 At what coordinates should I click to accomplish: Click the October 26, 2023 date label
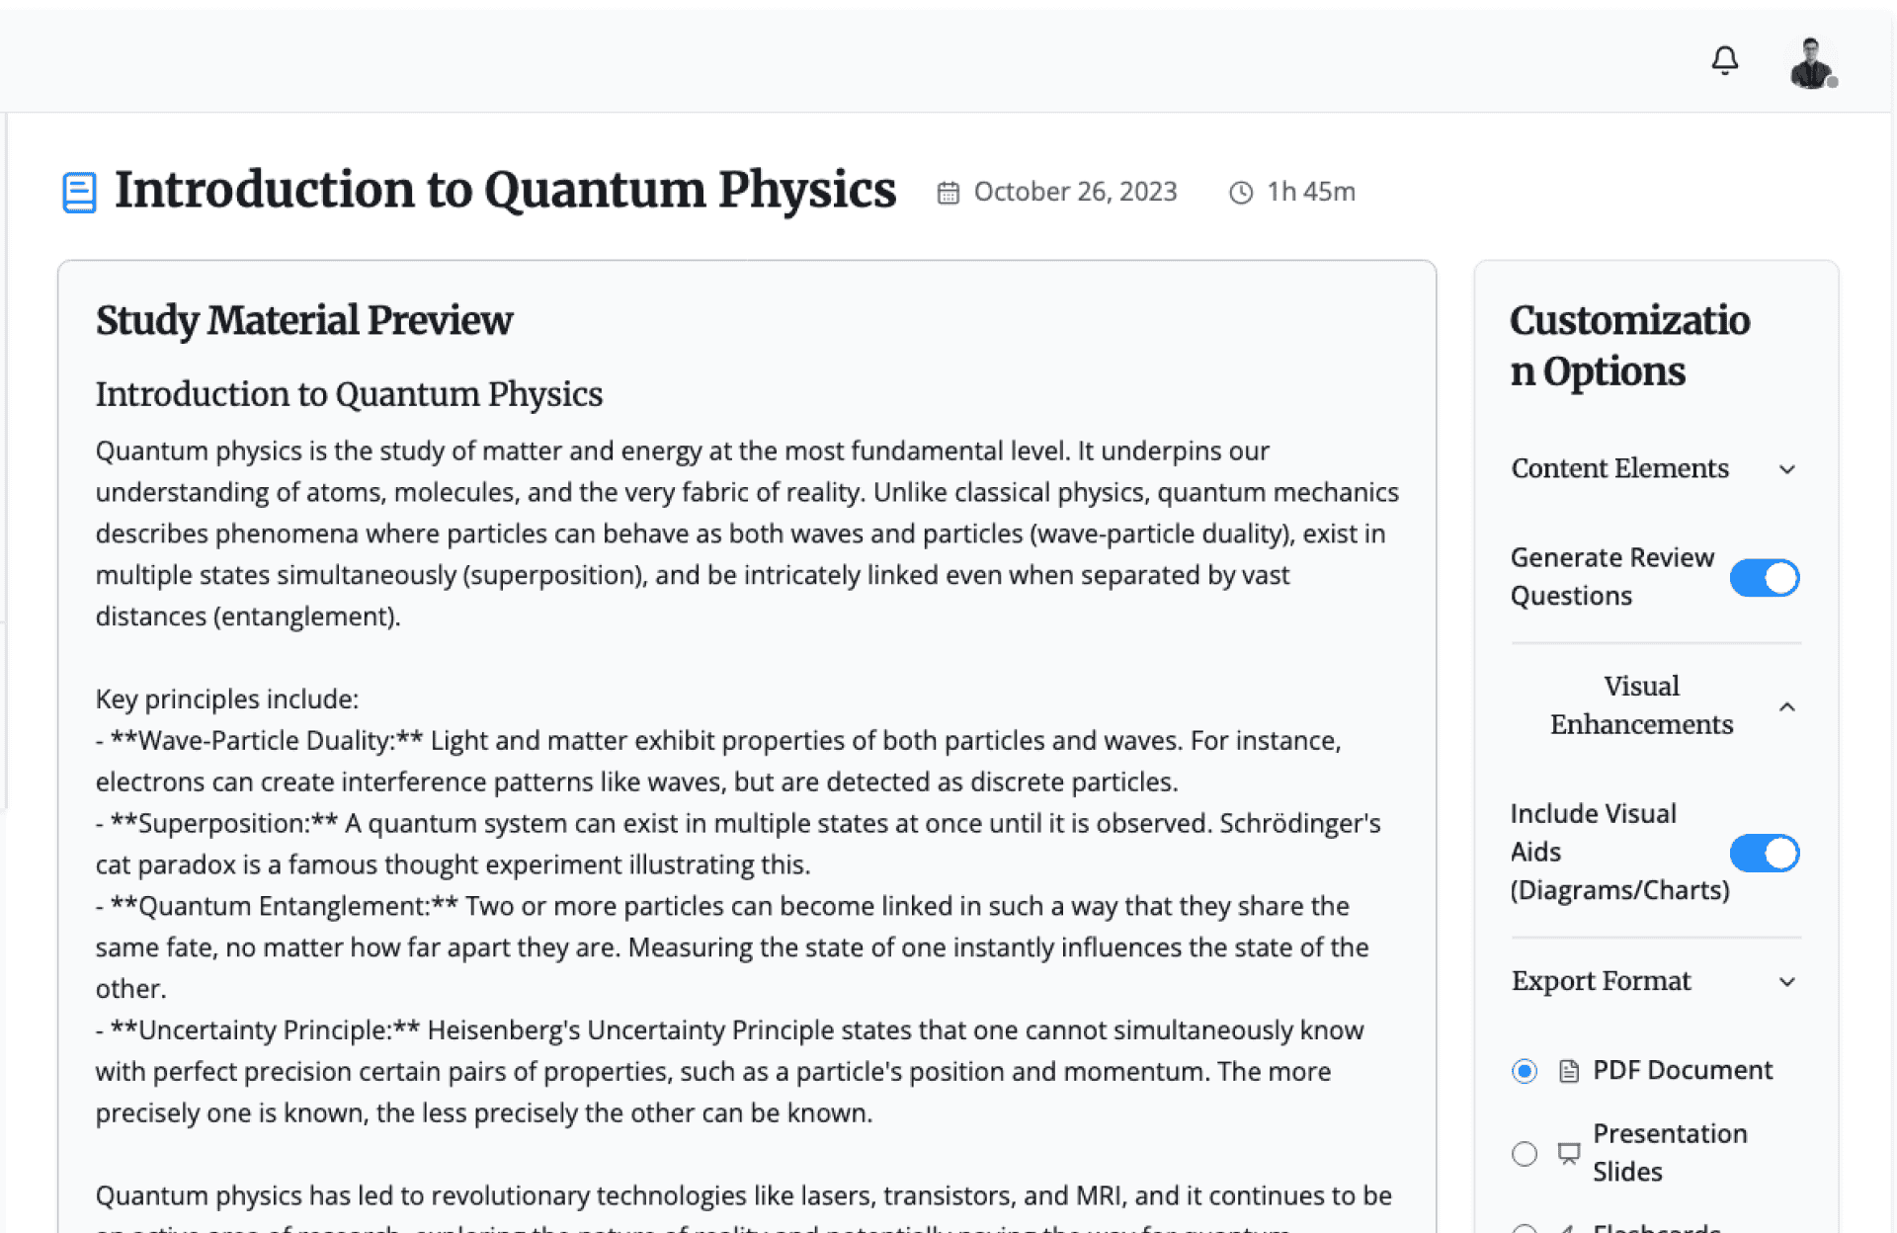[1075, 192]
